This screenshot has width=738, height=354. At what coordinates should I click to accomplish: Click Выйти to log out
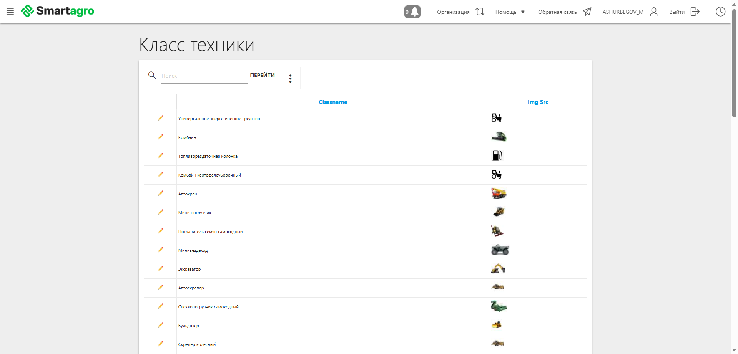pos(684,12)
